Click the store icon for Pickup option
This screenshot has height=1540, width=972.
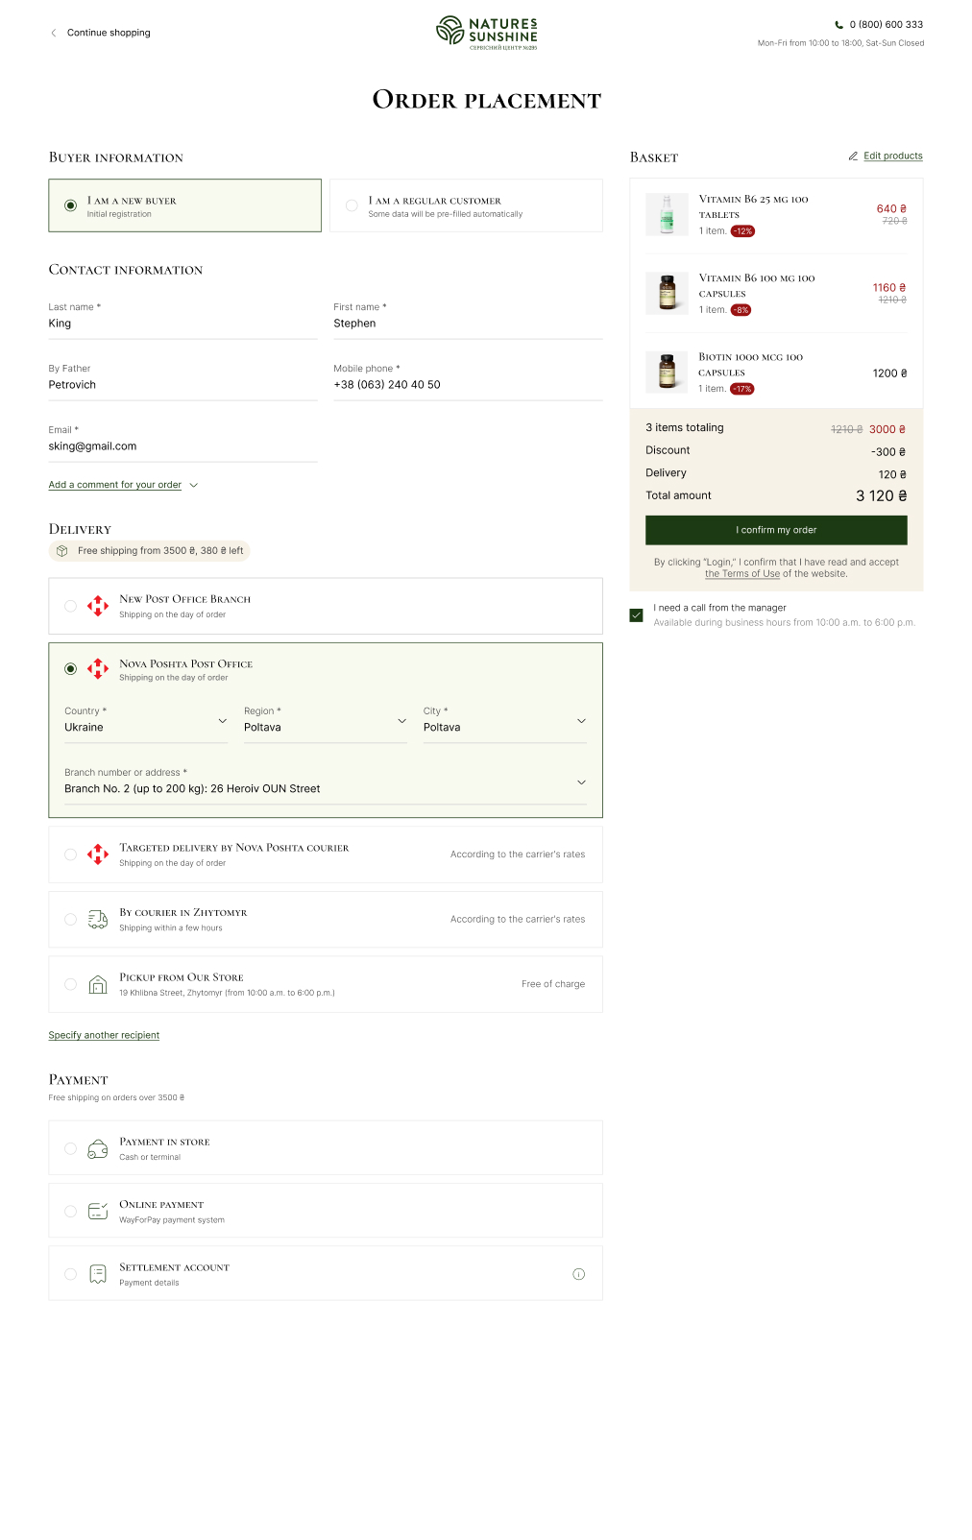98,984
